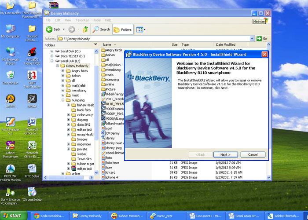
Task: Open the Search tool in Explorer
Action: (x=101, y=29)
